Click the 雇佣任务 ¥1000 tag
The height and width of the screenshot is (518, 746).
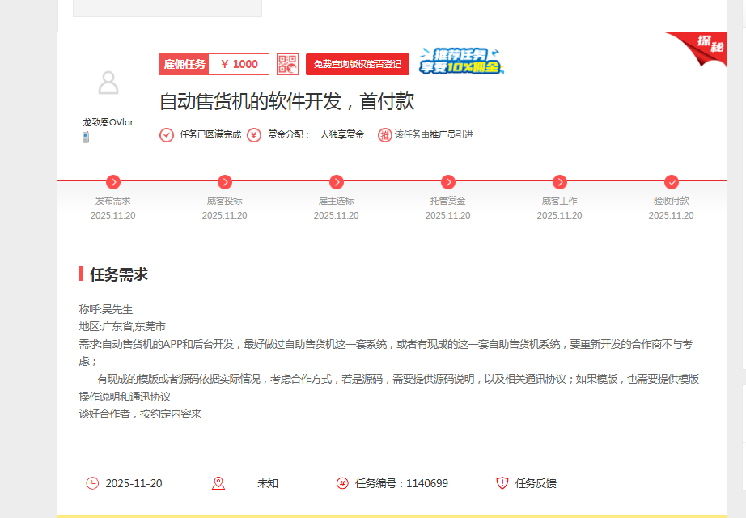[x=214, y=64]
